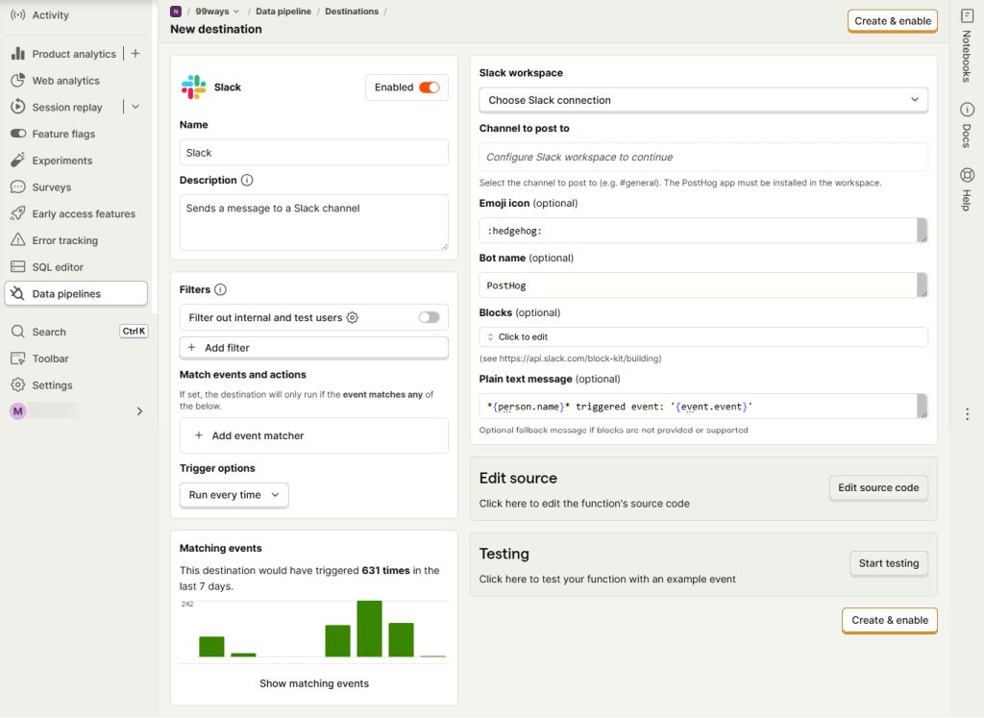Click Add filter button
The image size is (984, 718).
[314, 348]
